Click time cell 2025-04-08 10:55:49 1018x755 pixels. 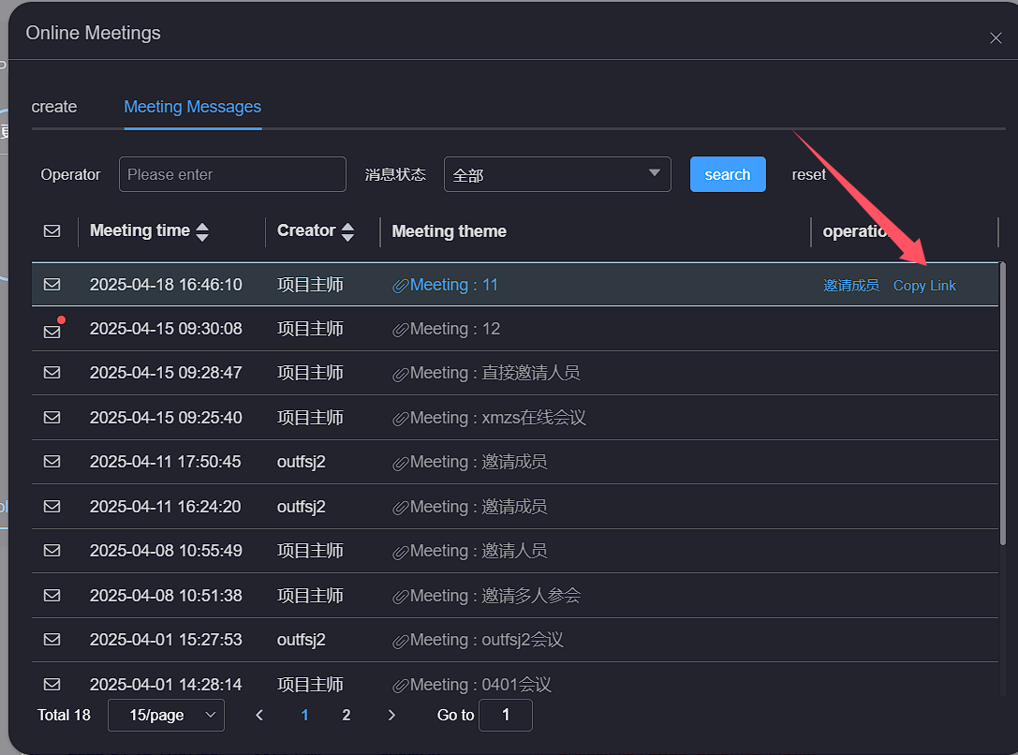click(x=166, y=551)
